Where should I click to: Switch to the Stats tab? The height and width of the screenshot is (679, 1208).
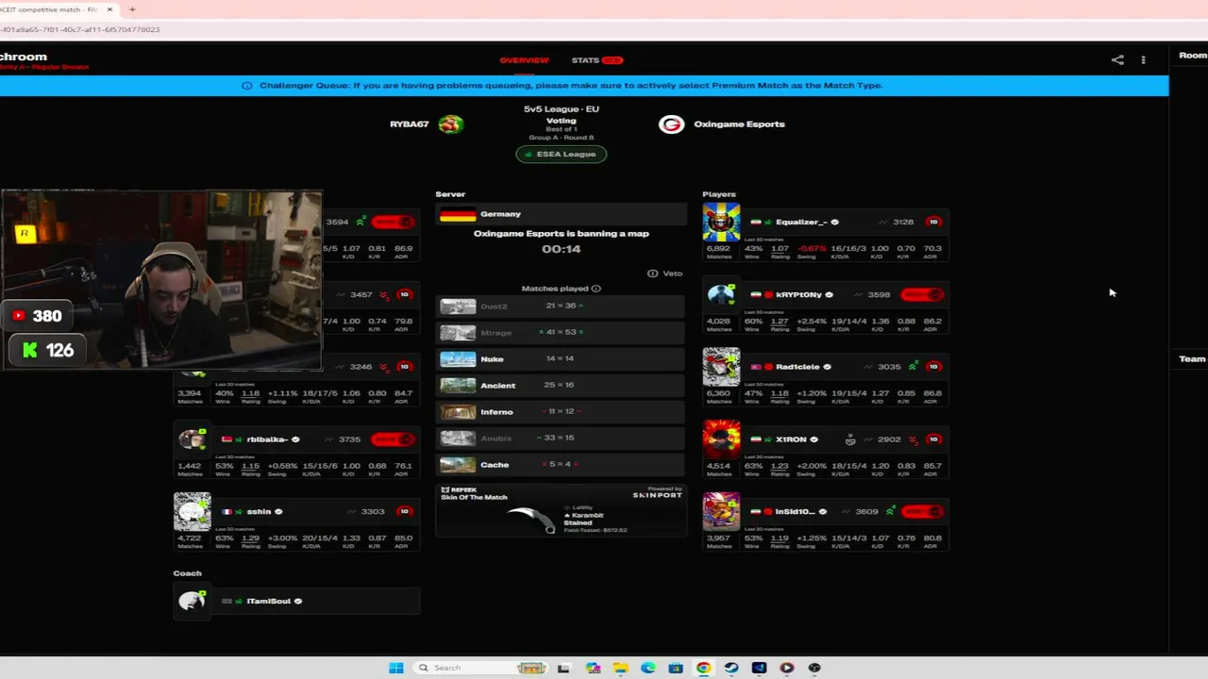click(x=596, y=60)
